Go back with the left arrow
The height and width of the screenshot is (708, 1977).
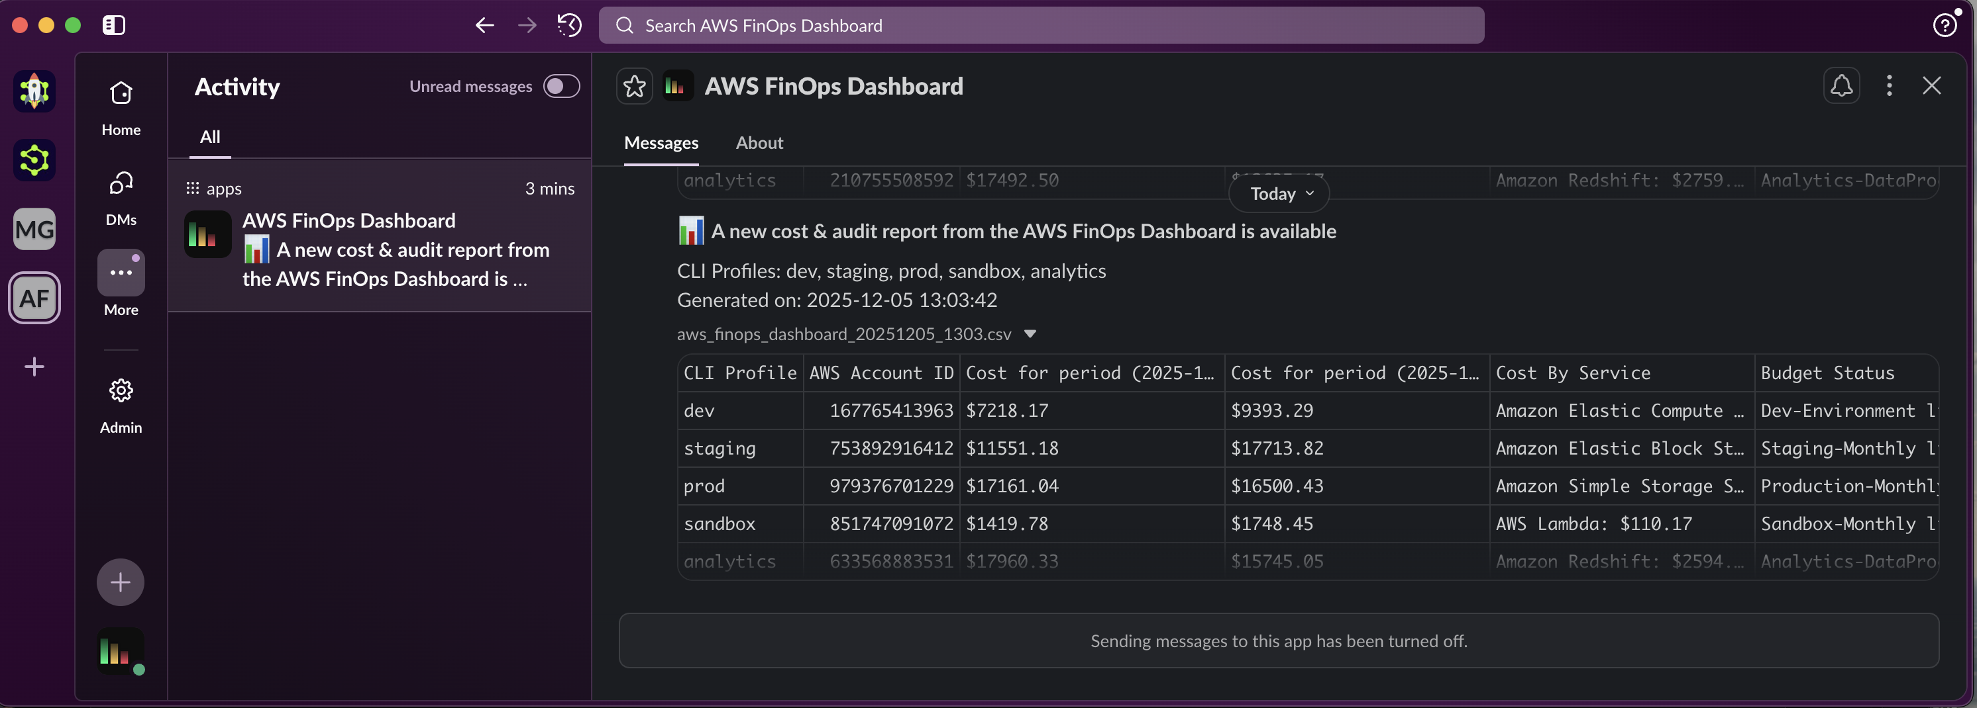484,25
